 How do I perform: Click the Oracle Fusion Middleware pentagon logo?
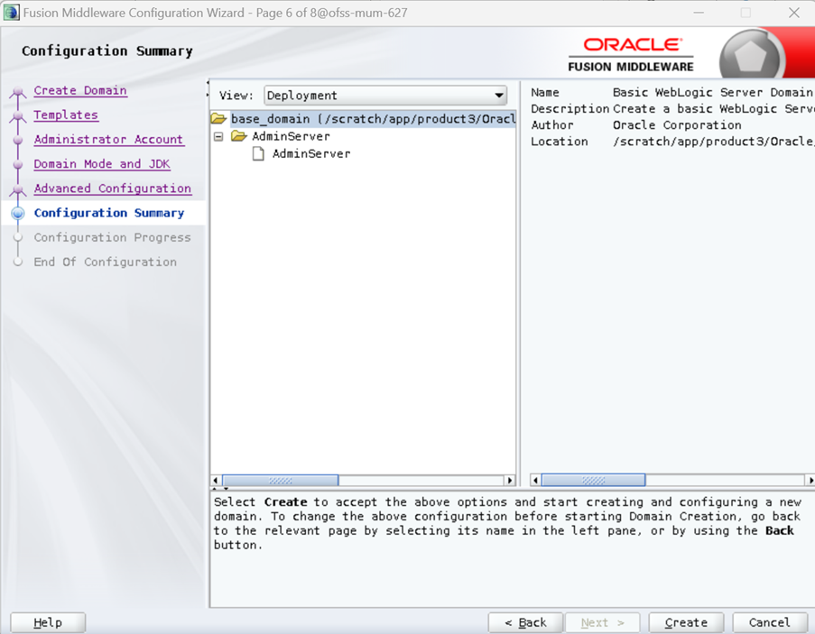750,56
